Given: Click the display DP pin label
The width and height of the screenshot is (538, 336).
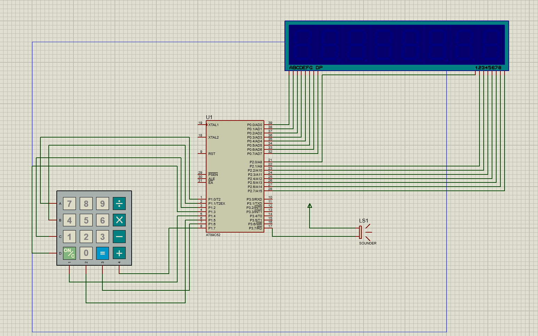Looking at the screenshot, I should click(x=319, y=68).
